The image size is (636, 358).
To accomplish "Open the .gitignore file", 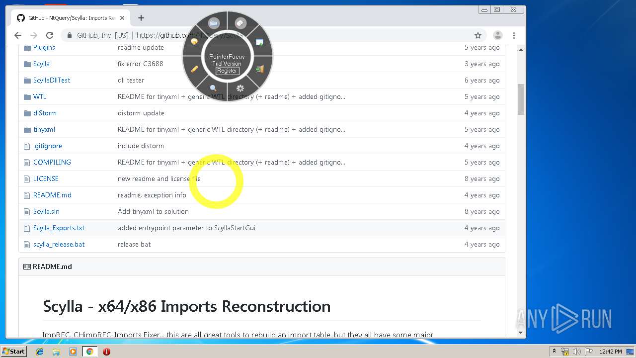I will [48, 146].
